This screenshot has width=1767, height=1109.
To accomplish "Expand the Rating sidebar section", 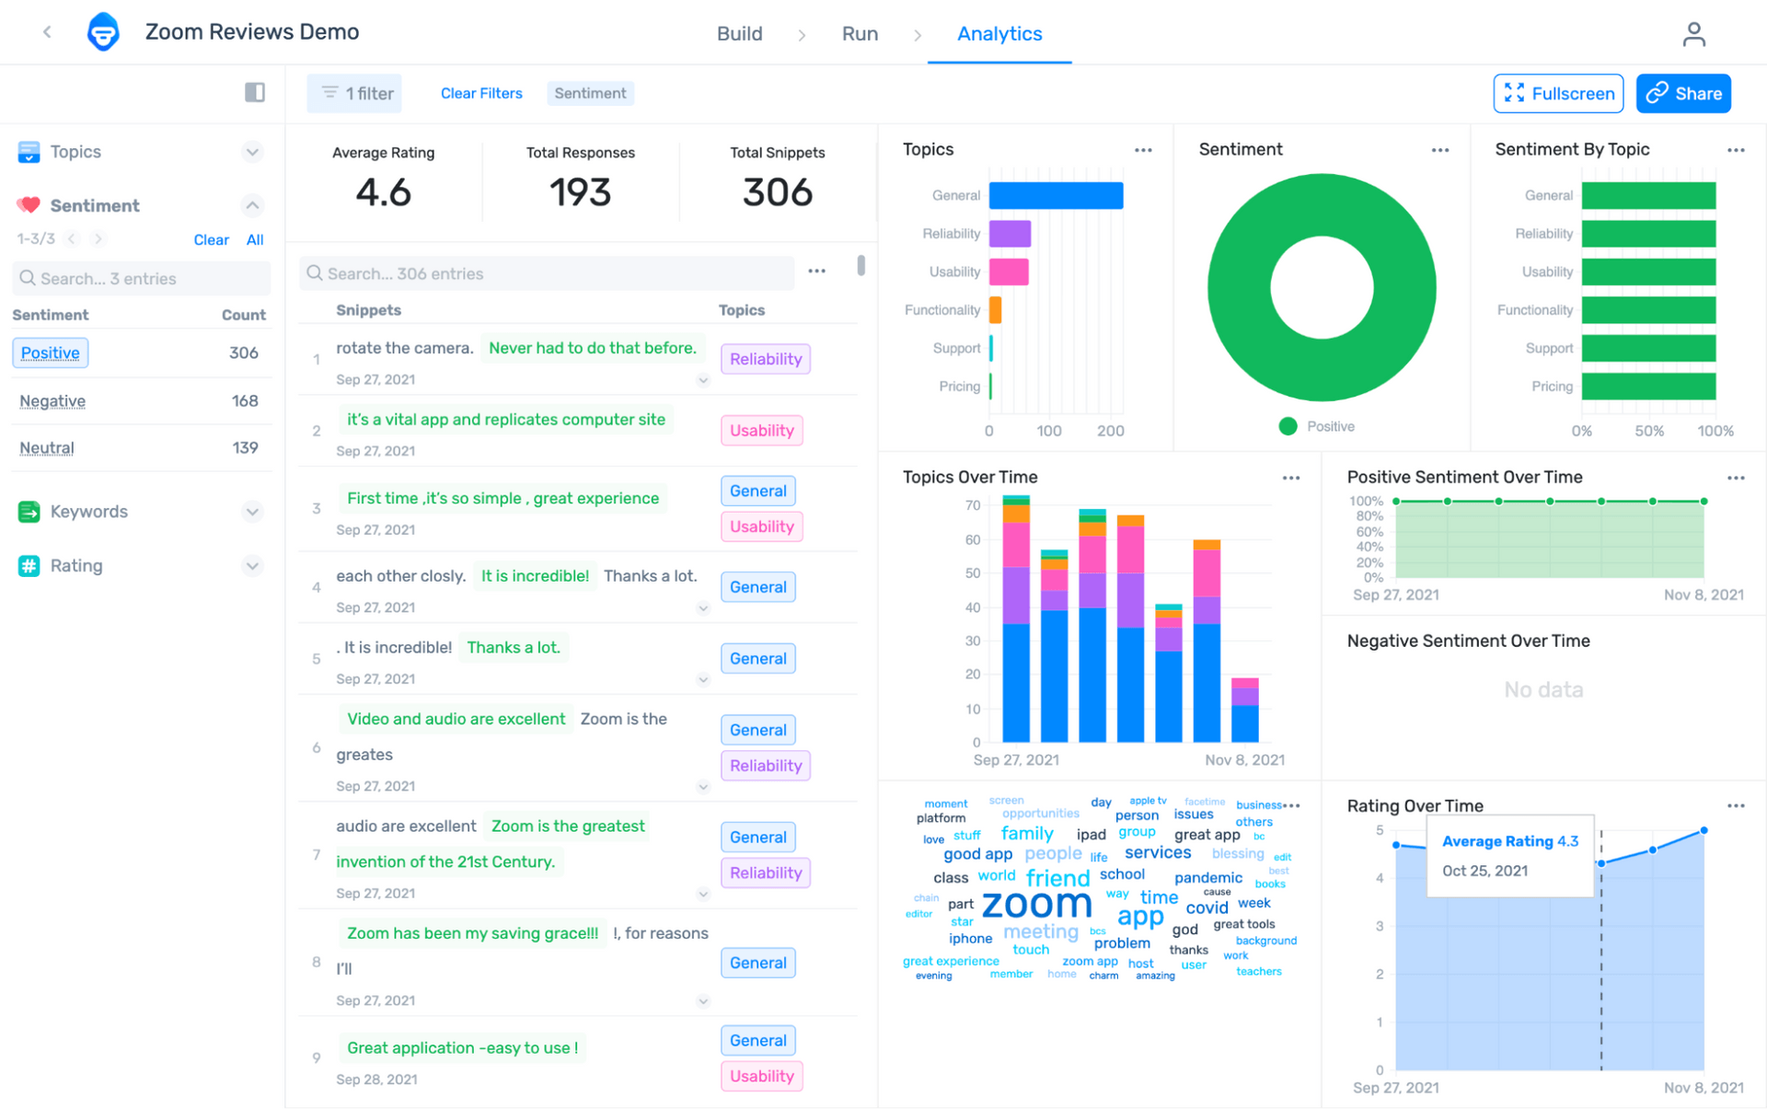I will point(253,565).
